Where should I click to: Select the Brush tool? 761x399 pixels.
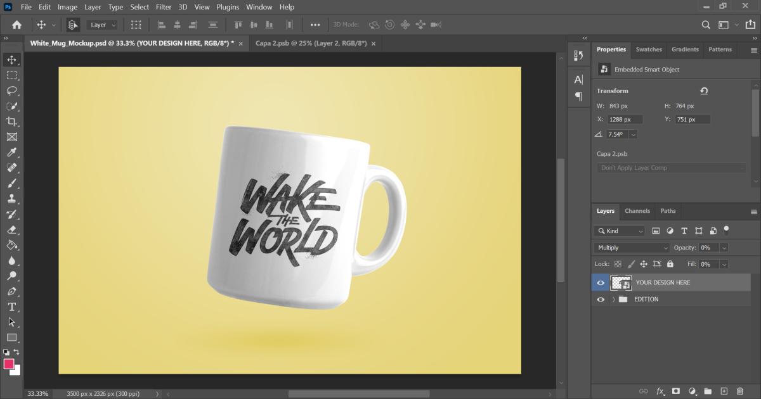(x=11, y=184)
